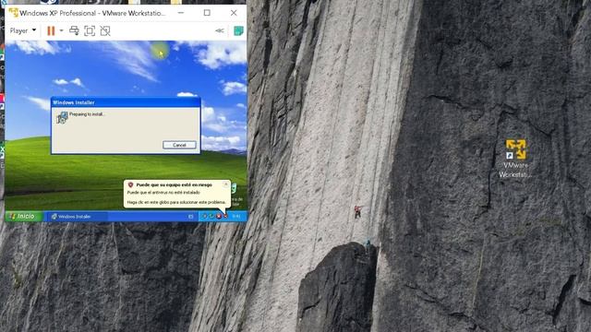
Task: Maximize the VMware Player window
Action: [207, 13]
